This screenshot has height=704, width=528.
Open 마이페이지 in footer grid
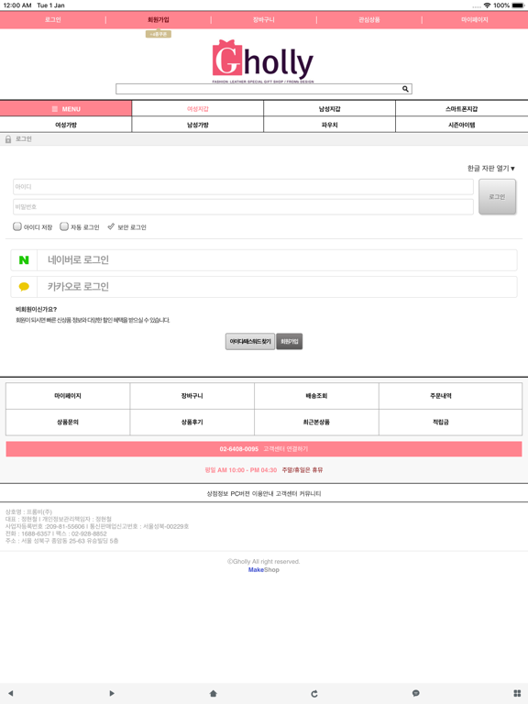pos(68,396)
